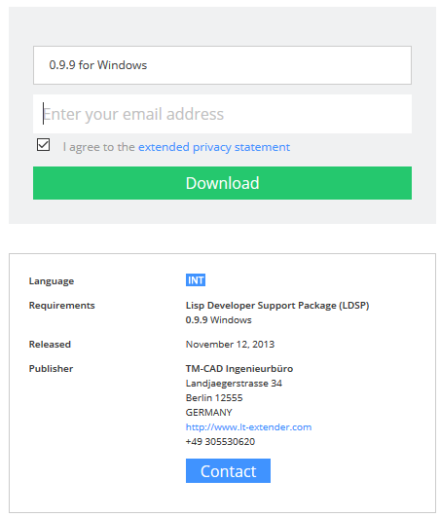The image size is (440, 517).
Task: Click the green Download button
Action: tap(222, 183)
